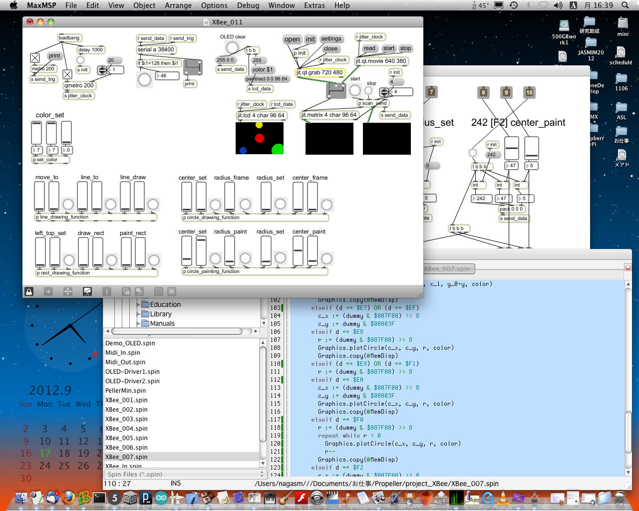Click the grid display icon
Viewport: 639px width, 511px height.
tap(159, 291)
